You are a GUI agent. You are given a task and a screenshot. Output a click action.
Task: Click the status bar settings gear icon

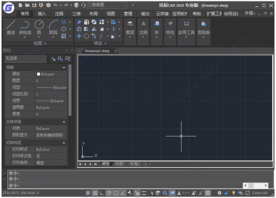219,193
